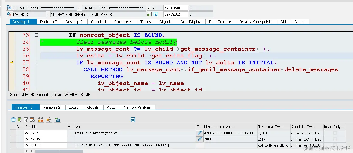Click the gears icon next to METHOD
The height and width of the screenshot is (153, 353).
pos(9,14)
